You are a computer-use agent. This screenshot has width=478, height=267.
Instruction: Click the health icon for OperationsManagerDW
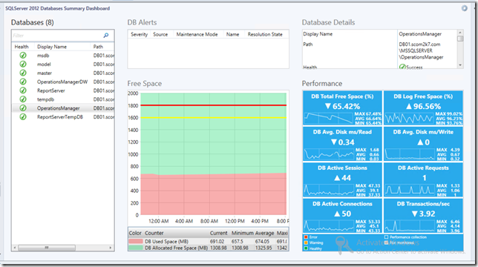(x=23, y=82)
